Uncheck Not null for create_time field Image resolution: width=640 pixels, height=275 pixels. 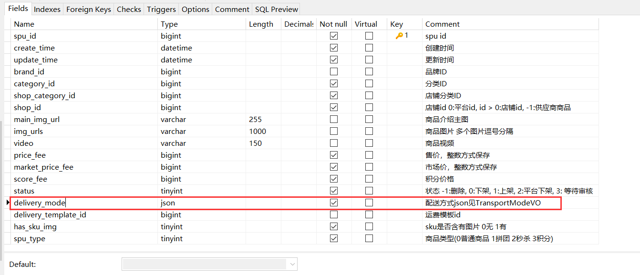click(333, 48)
